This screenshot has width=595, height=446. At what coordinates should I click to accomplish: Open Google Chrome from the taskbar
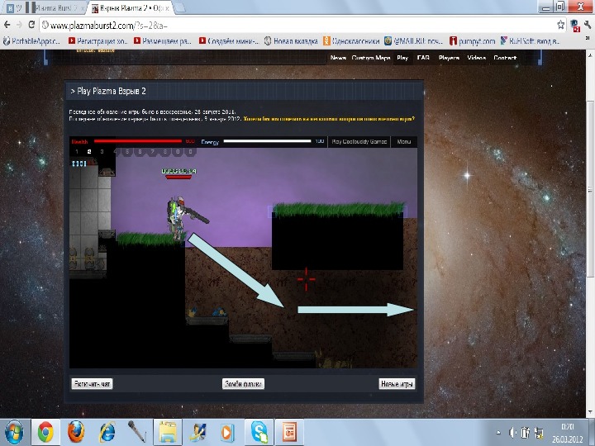(45, 432)
